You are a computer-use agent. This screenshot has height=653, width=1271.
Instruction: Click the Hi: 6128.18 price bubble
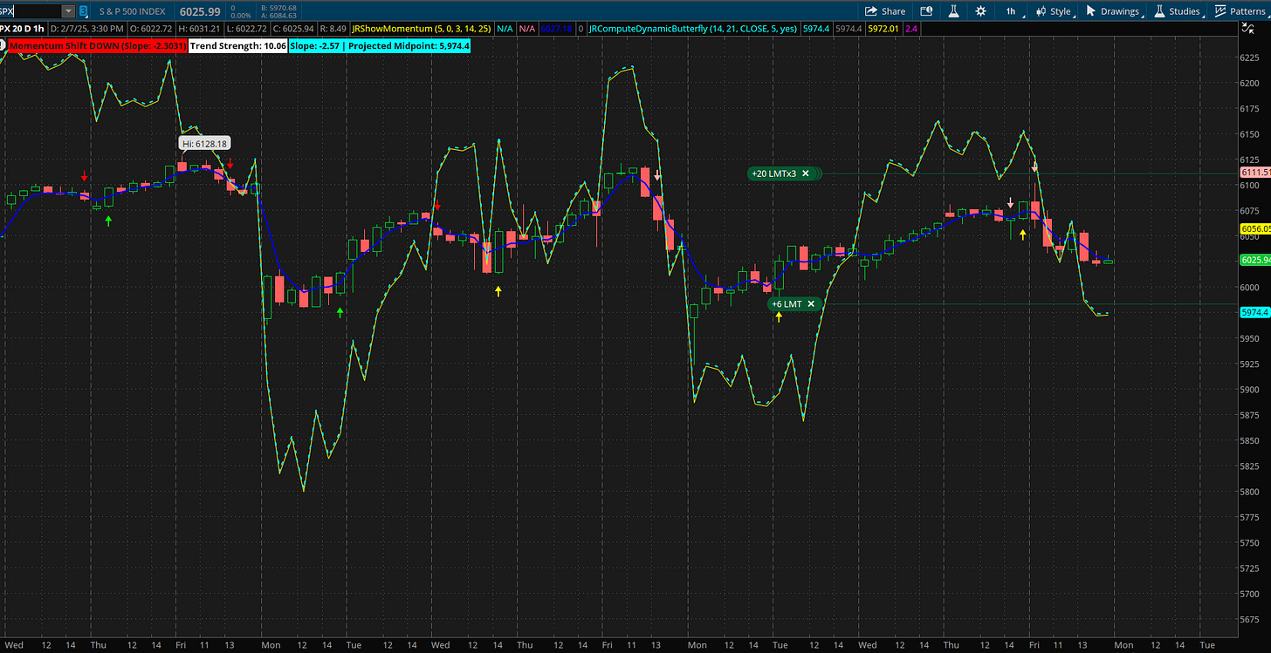coord(204,143)
